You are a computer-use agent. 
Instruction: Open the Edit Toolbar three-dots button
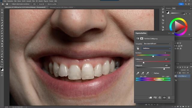coord(2,64)
